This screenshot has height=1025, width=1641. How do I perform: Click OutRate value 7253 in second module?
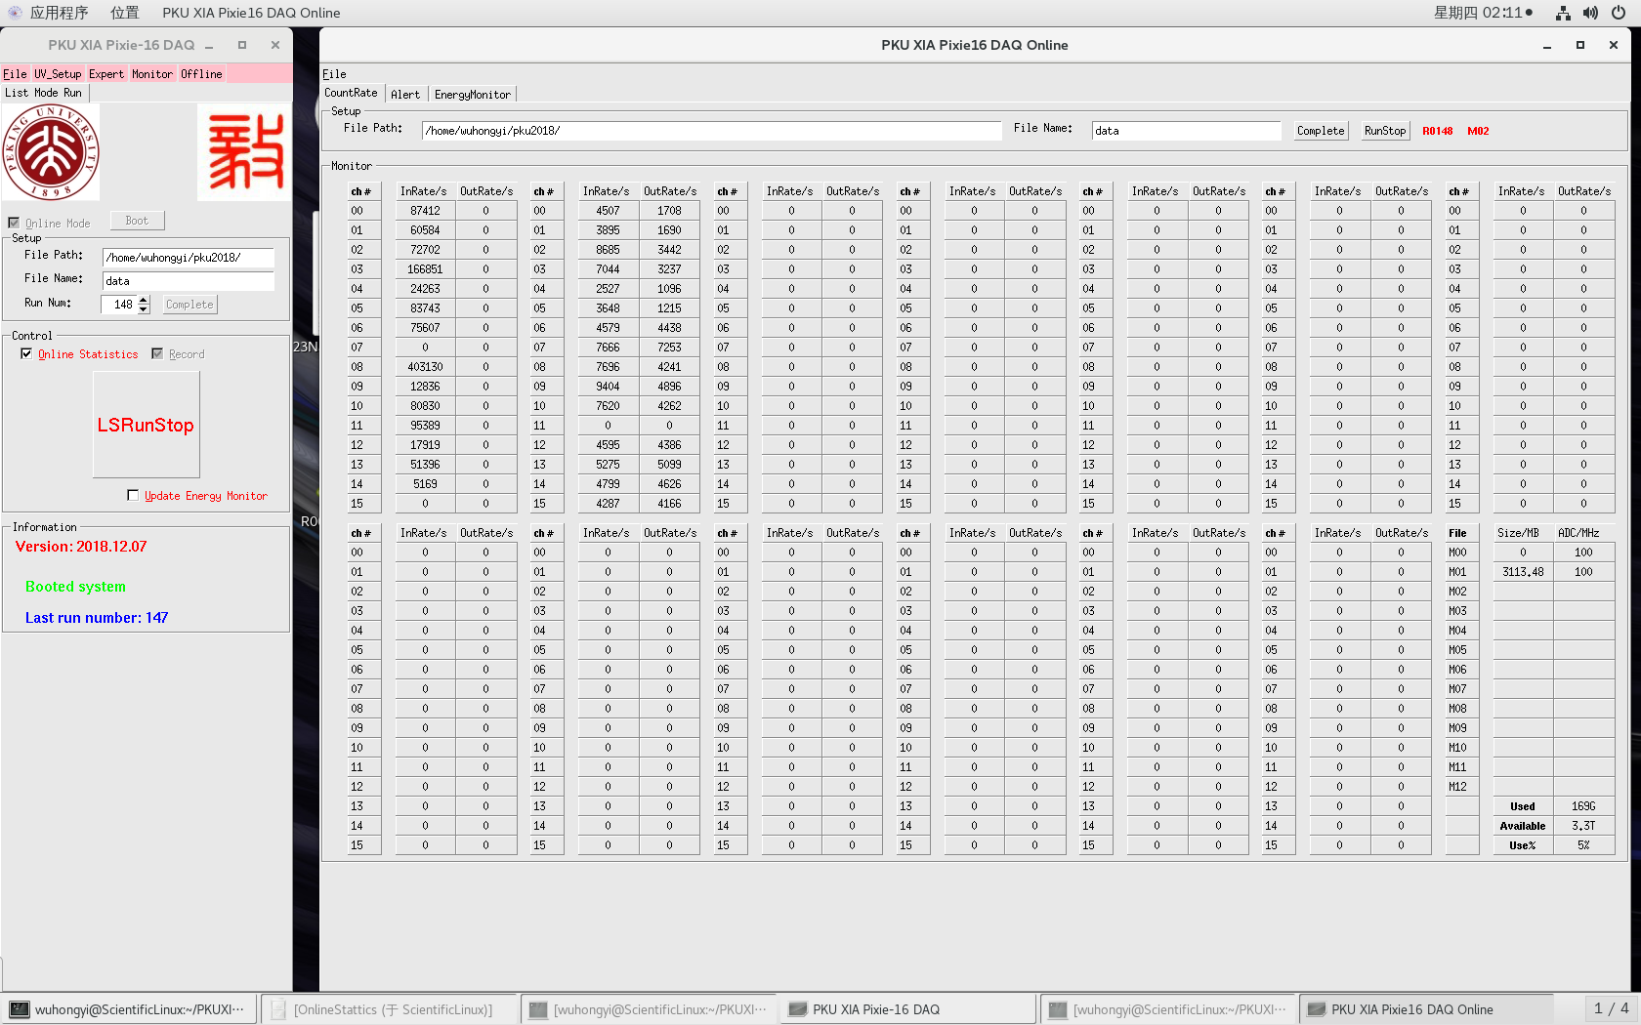pos(669,348)
